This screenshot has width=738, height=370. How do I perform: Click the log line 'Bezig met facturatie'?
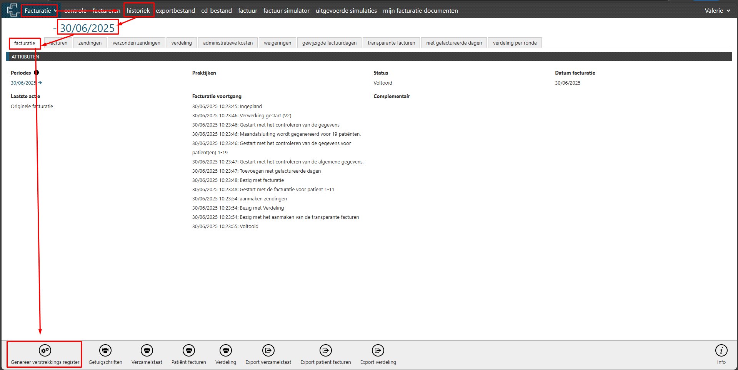pyautogui.click(x=238, y=180)
